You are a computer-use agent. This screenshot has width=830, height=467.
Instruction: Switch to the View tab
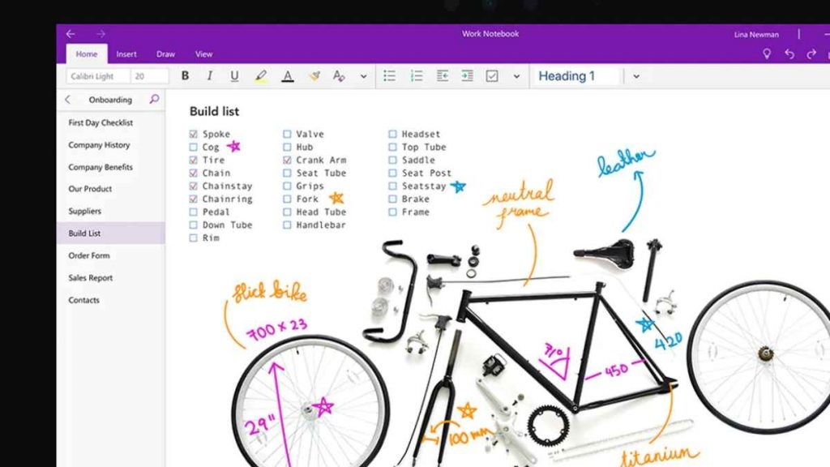[203, 54]
